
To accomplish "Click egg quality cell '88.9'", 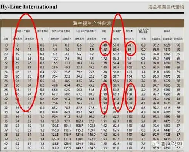I will tap(156, 148).
